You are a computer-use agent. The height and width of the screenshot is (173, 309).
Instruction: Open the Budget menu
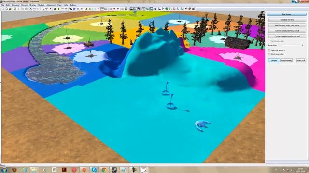pos(41,5)
